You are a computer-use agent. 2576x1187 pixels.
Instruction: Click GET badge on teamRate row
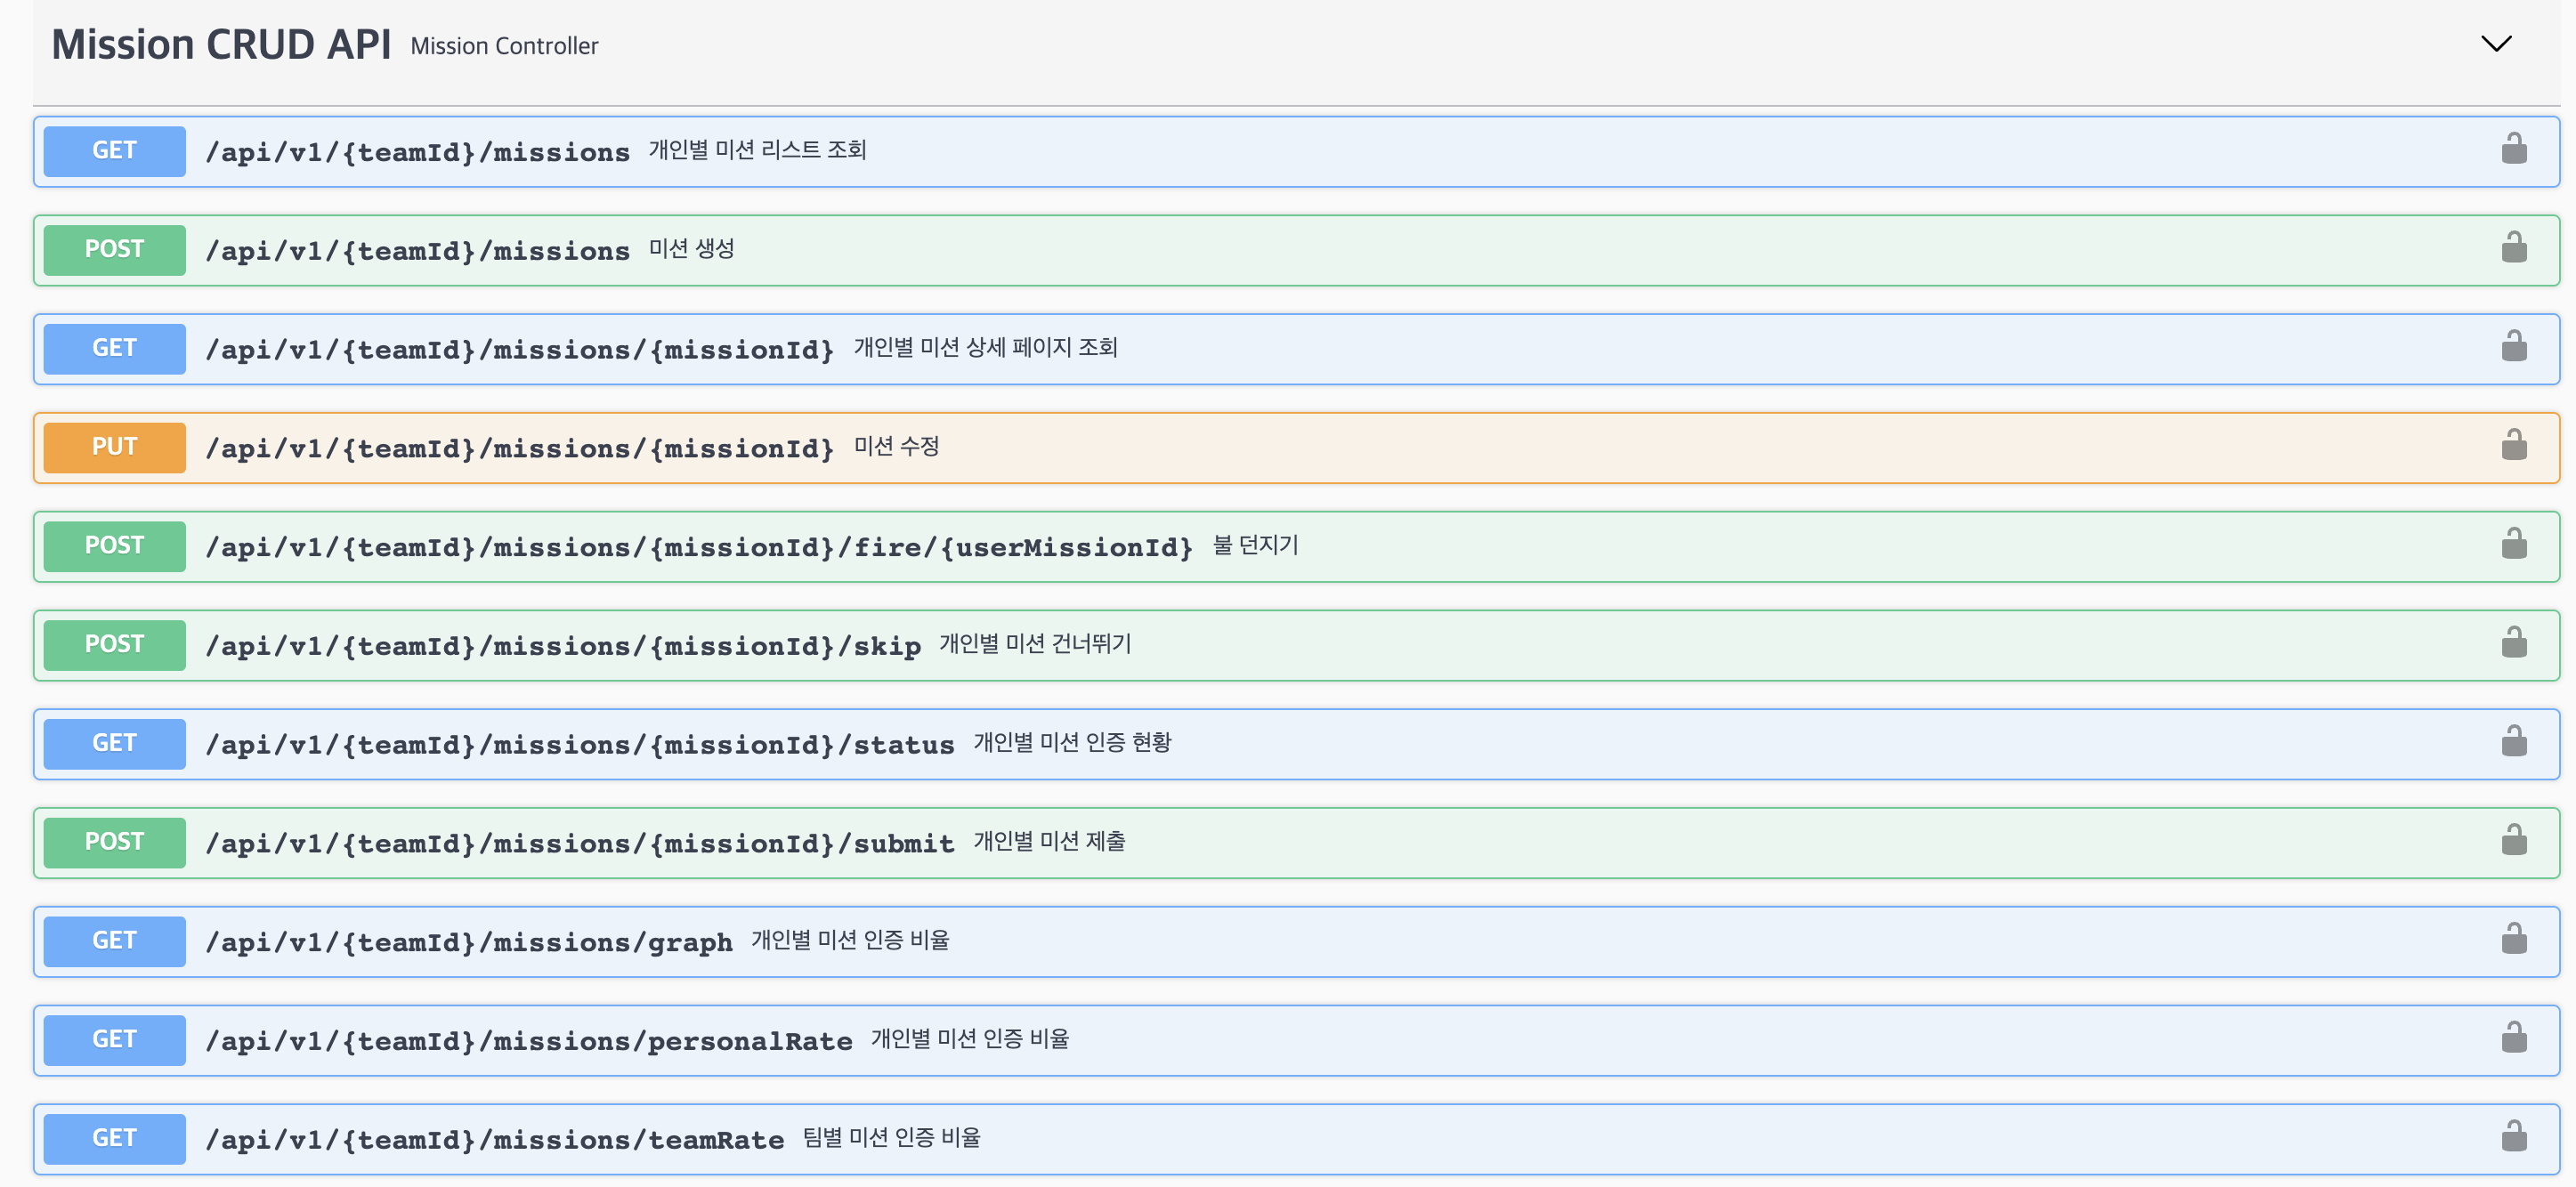click(x=114, y=1139)
